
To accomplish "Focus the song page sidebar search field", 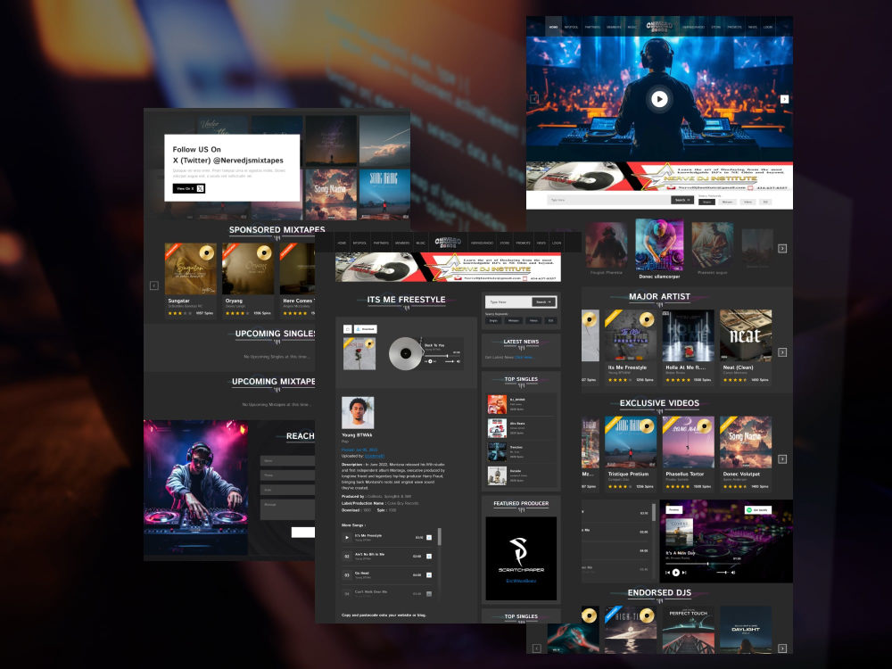I will 508,302.
